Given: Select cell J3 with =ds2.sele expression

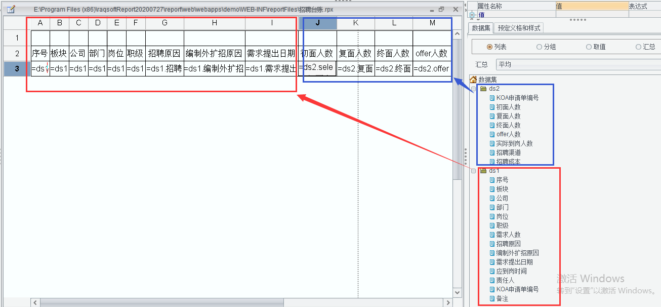Looking at the screenshot, I should click(x=318, y=68).
